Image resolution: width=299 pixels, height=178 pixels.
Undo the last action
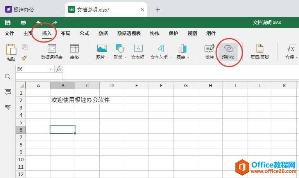tap(39, 23)
